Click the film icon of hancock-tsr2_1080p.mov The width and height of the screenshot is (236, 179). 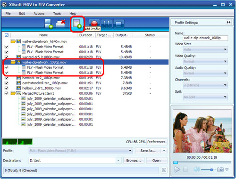(18, 78)
